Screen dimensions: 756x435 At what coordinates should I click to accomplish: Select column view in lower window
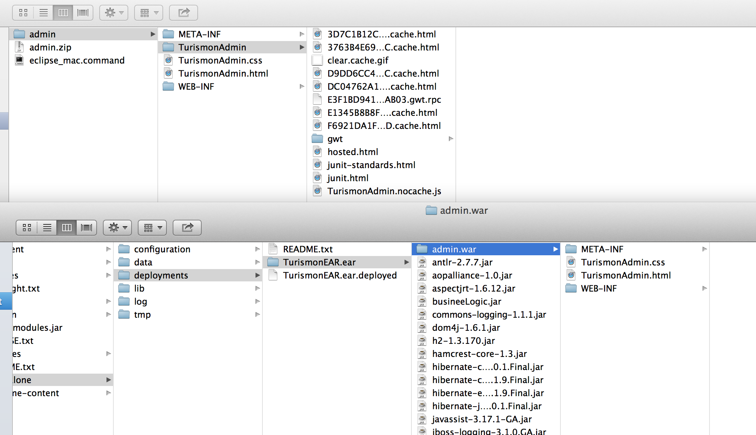click(x=67, y=228)
